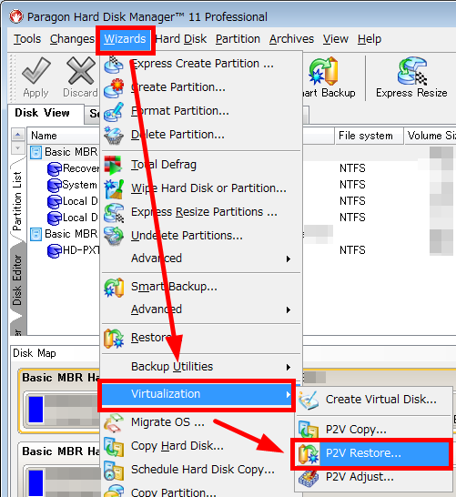The height and width of the screenshot is (497, 456).
Task: Open the Virtualization submenu arrow
Action: click(x=288, y=395)
